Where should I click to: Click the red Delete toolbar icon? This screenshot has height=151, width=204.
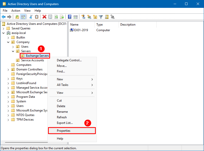(x=44, y=17)
